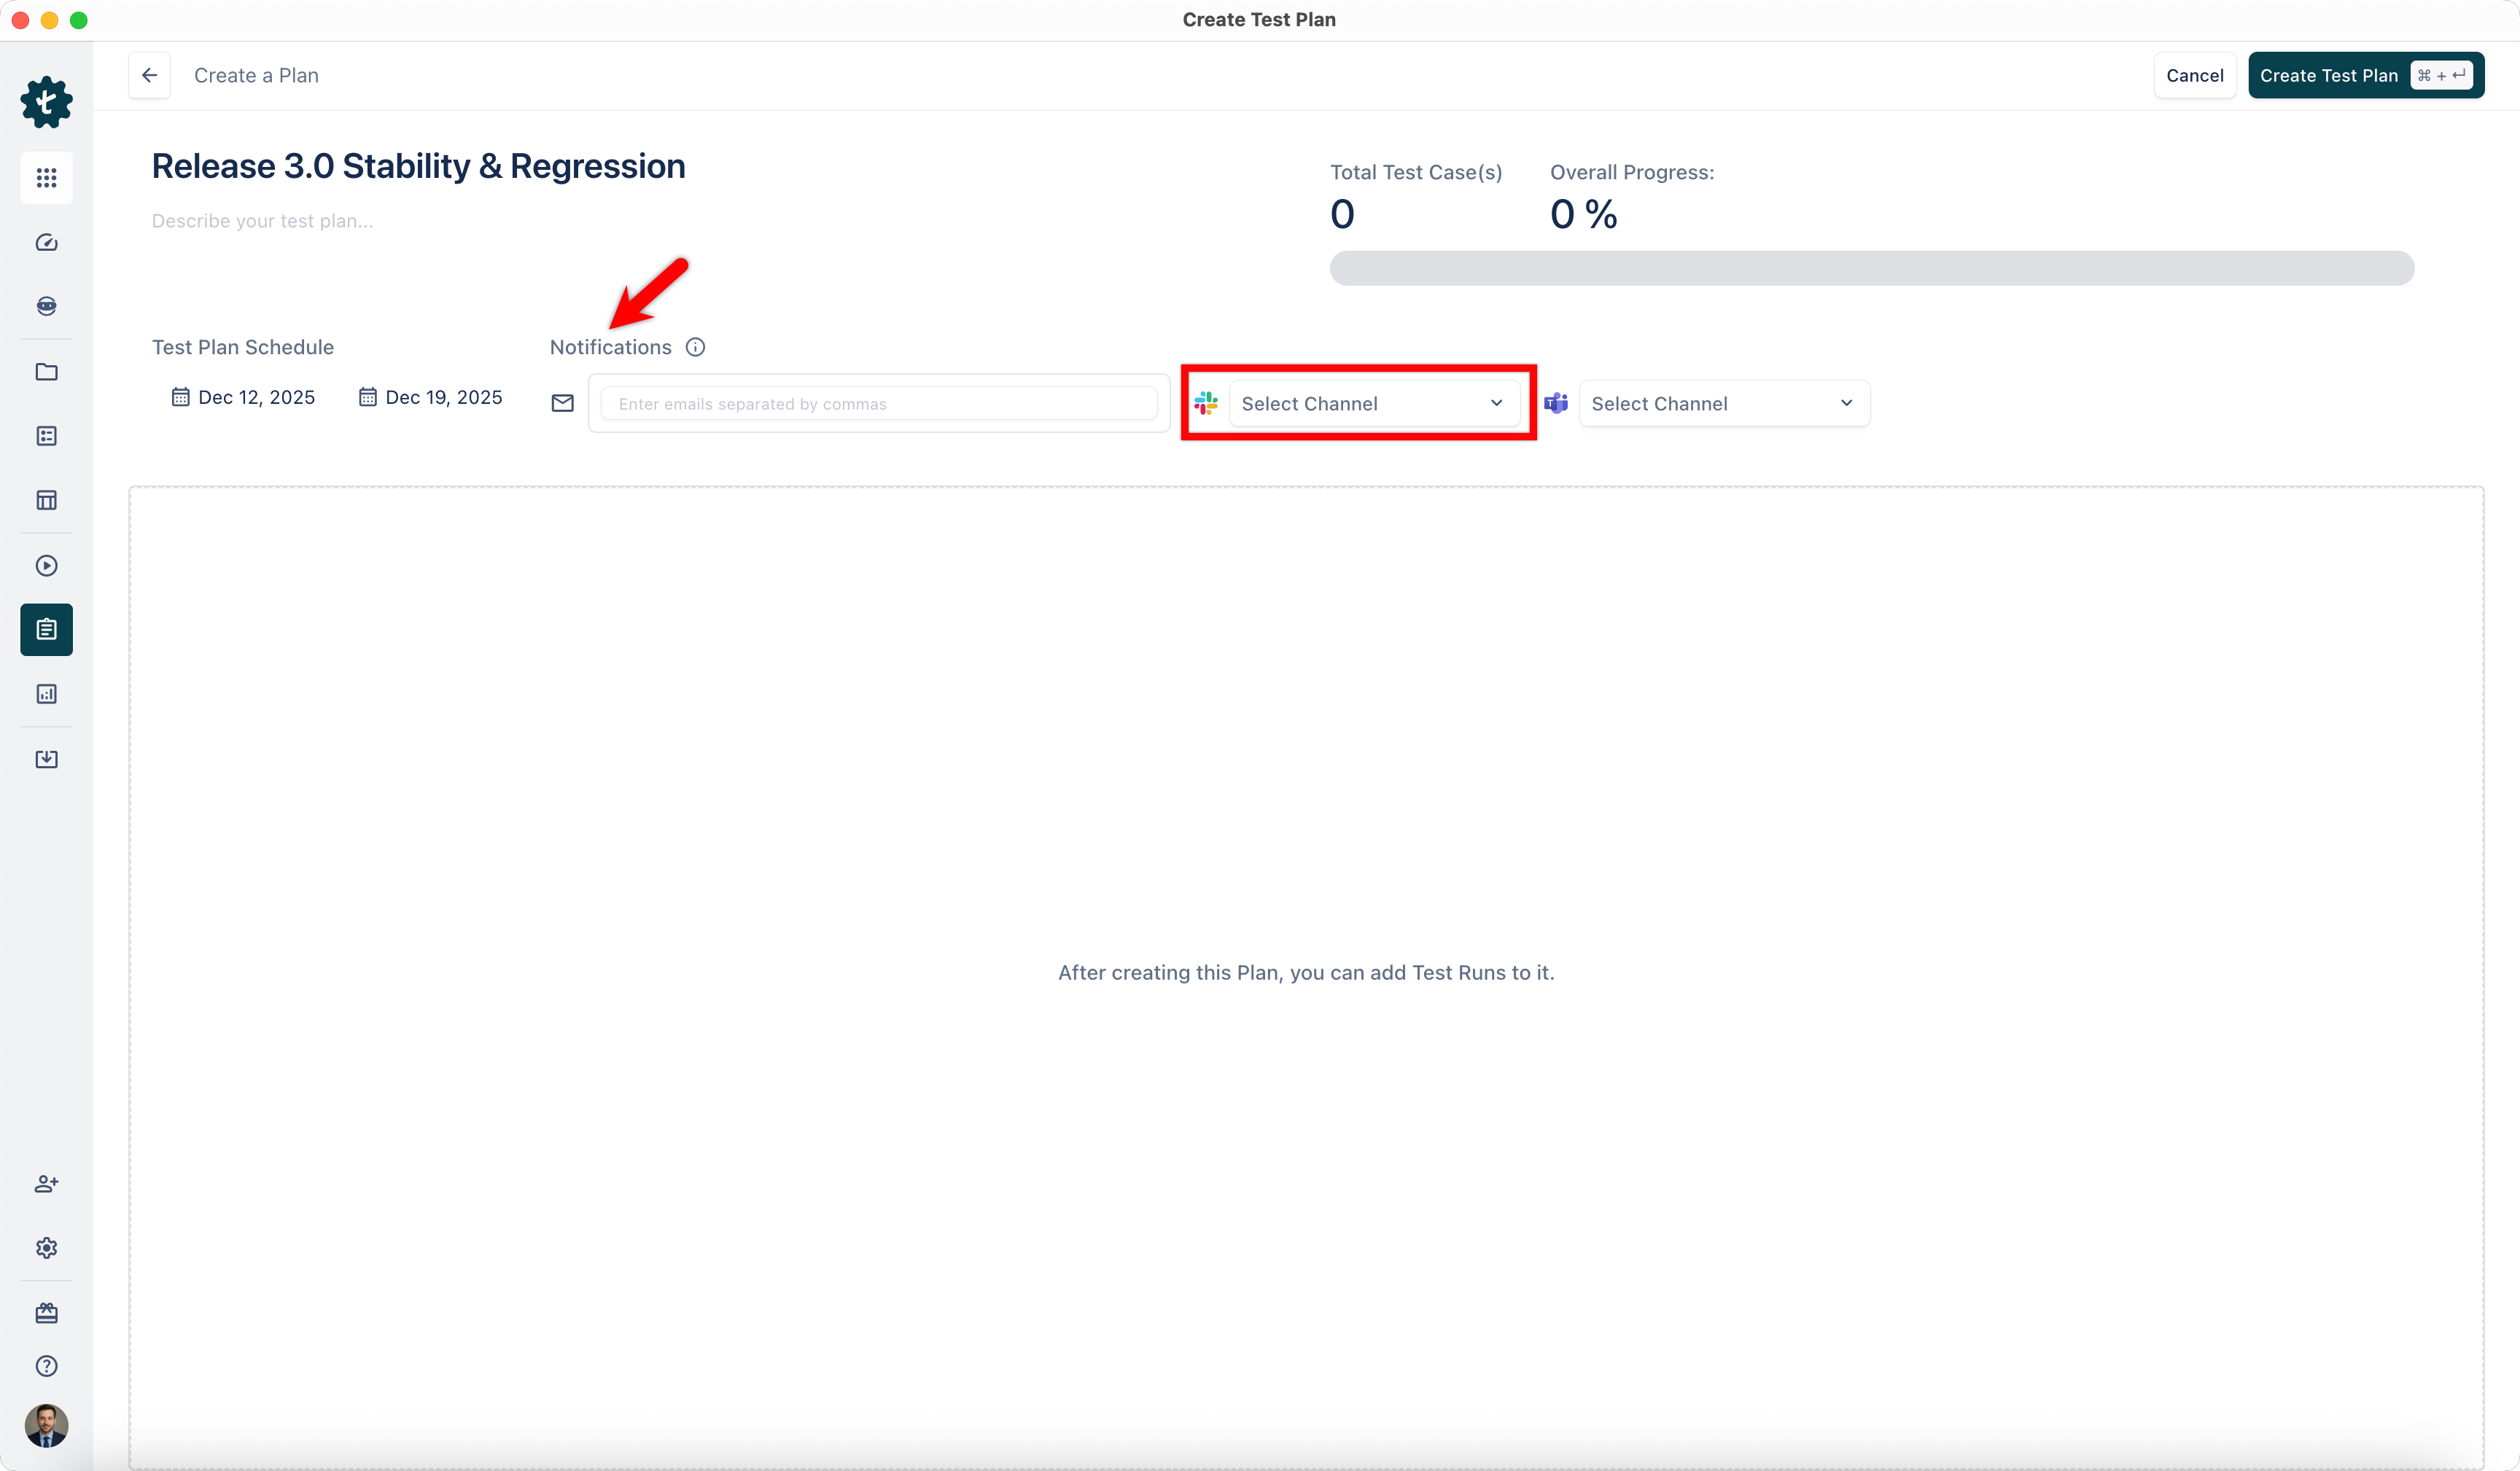
Task: Invite a teammate with the person-plus icon
Action: (46, 1183)
